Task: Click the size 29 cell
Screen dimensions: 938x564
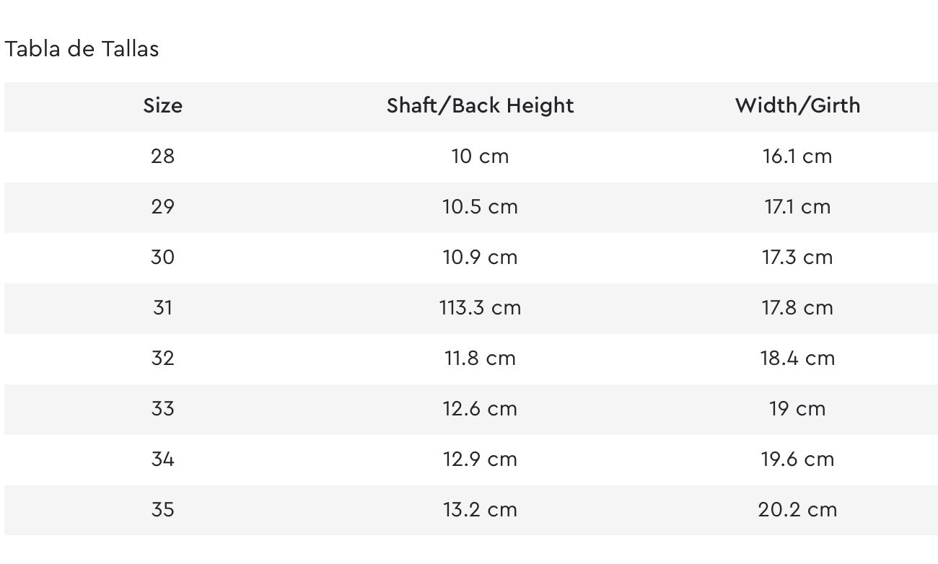Action: point(162,206)
